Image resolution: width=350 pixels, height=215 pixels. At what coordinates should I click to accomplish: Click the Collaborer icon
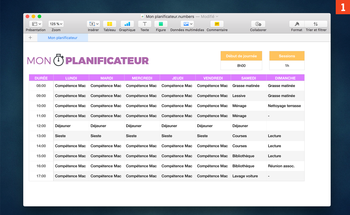click(258, 24)
